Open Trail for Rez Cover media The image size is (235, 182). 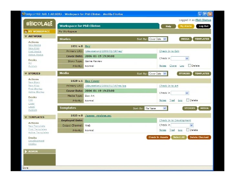(172, 100)
